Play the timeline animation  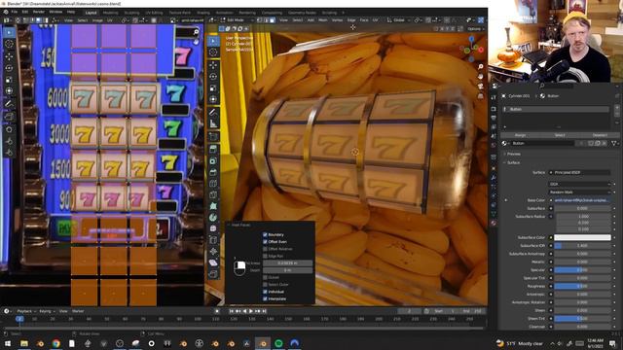pyautogui.click(x=251, y=311)
